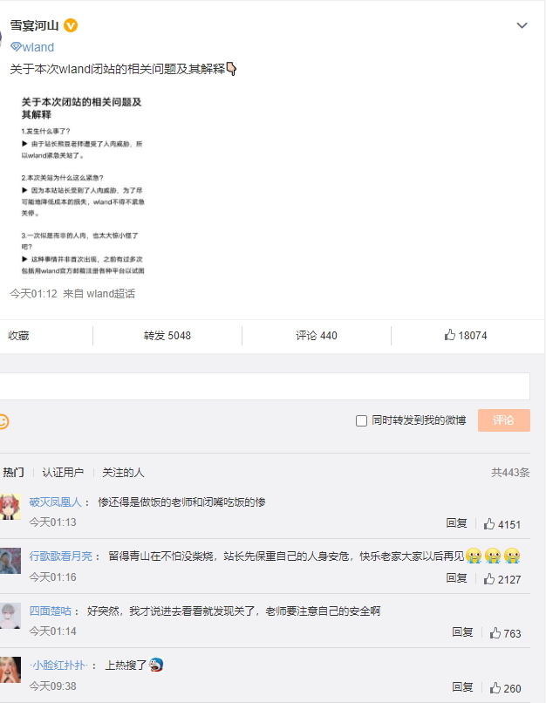Viewport: 546px width, 703px height.
Task: Open the attached long image thumbnail
Action: (x=83, y=185)
